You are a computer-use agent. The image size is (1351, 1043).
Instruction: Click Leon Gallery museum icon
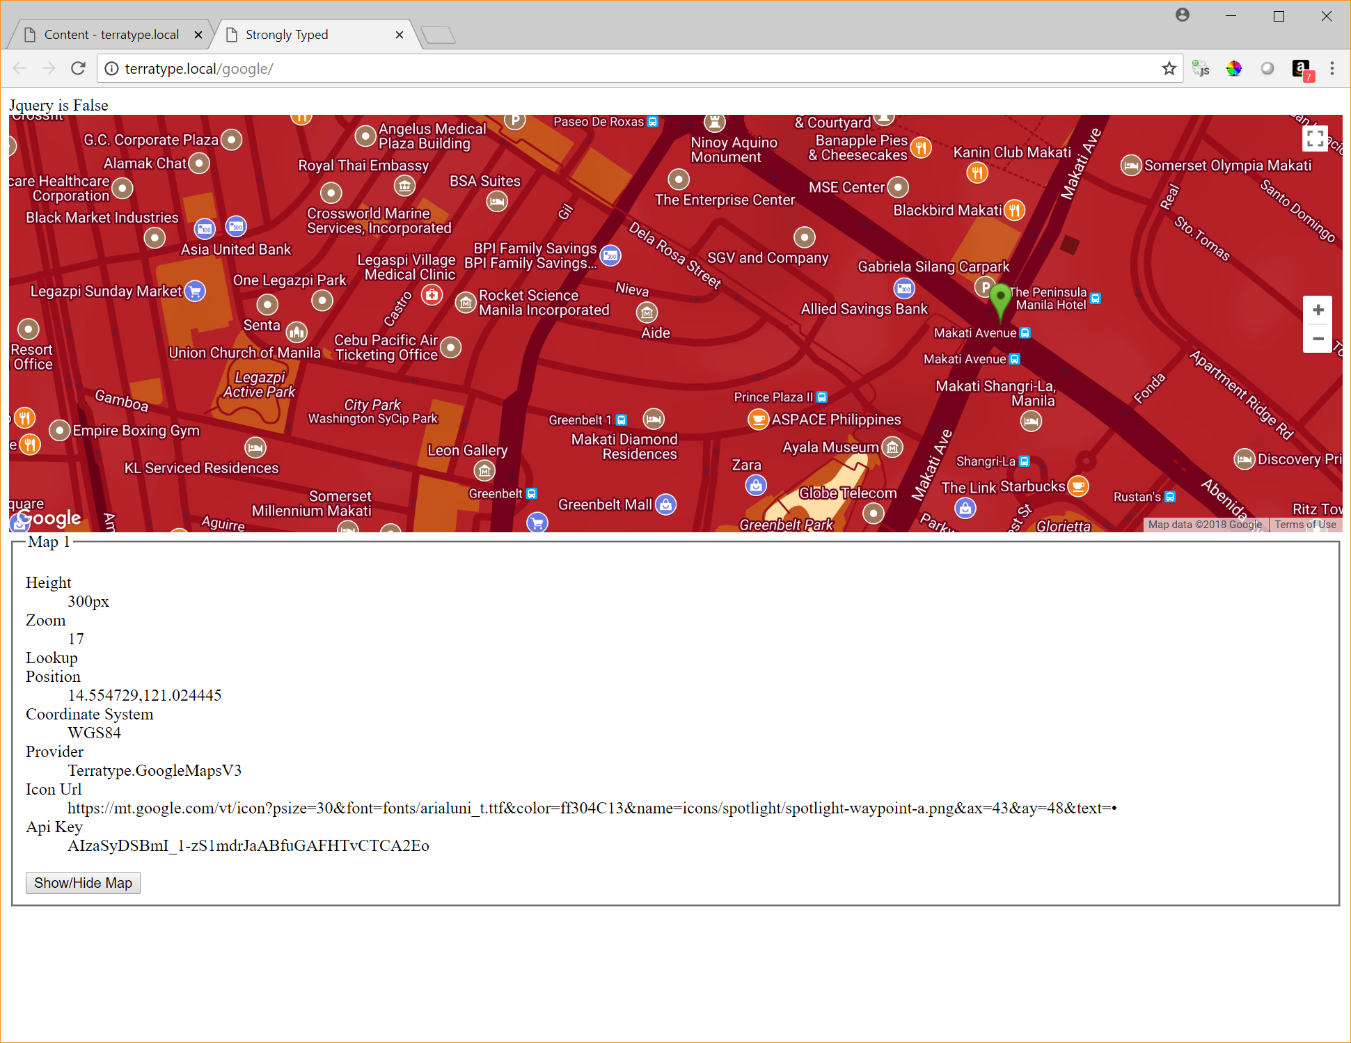pyautogui.click(x=484, y=471)
